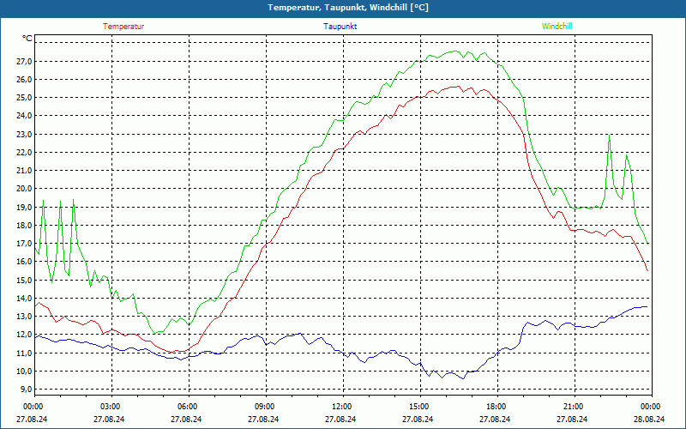Click the '18,0' y-axis value
The image size is (686, 429).
pos(24,226)
